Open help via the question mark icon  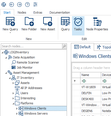27,5
